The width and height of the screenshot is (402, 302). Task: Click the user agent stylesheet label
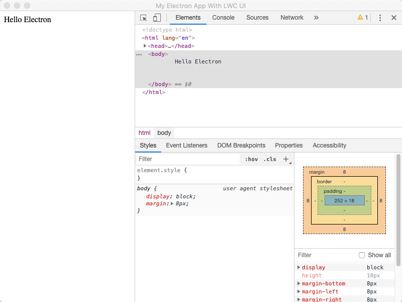[x=258, y=188]
